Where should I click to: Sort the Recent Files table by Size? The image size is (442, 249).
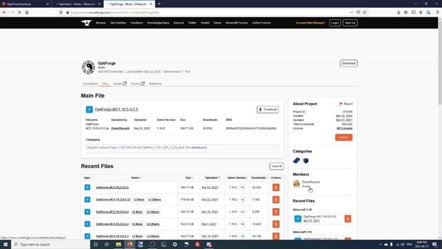click(x=189, y=178)
